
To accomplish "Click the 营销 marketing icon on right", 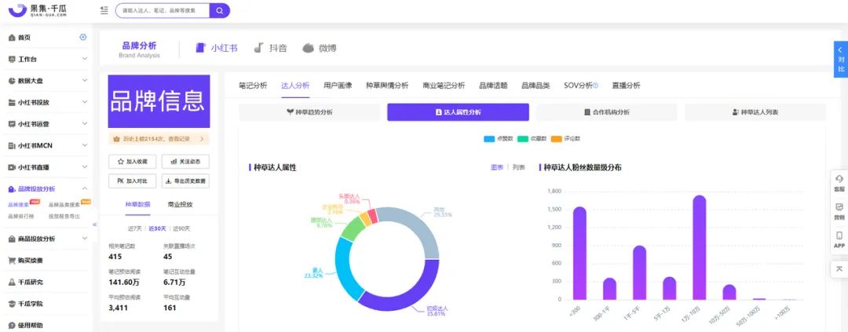I will (x=839, y=211).
